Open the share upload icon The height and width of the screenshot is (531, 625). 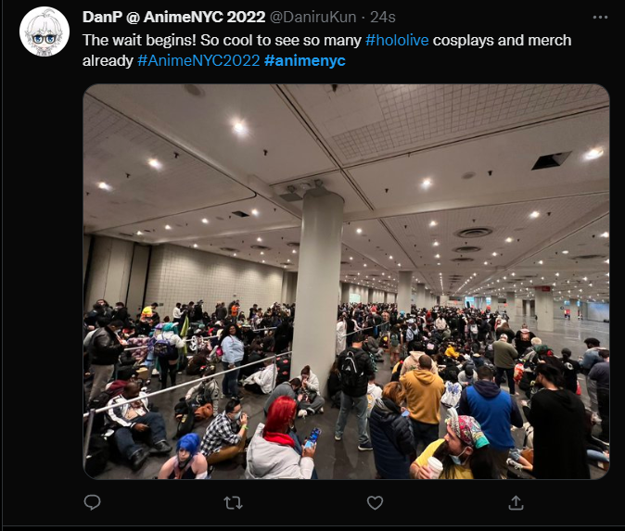coord(516,502)
